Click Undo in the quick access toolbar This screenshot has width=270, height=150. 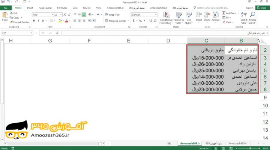coord(9,1)
